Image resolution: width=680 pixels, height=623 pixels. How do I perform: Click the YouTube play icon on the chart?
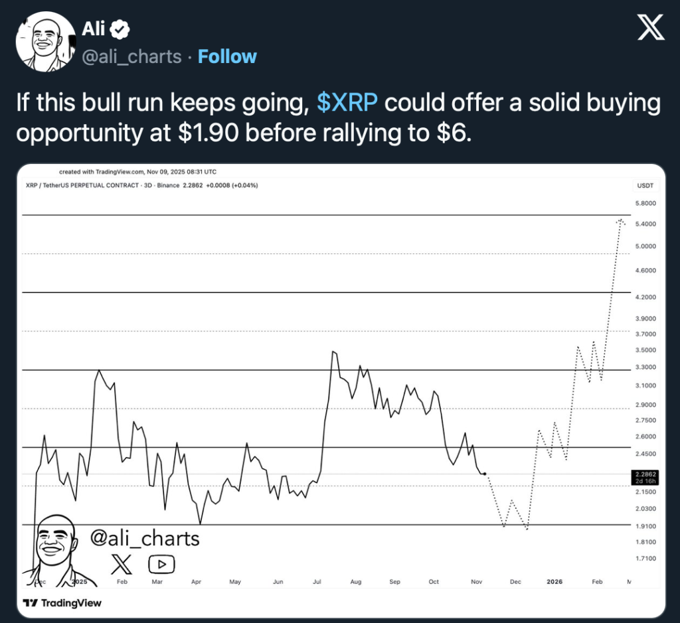coord(161,565)
